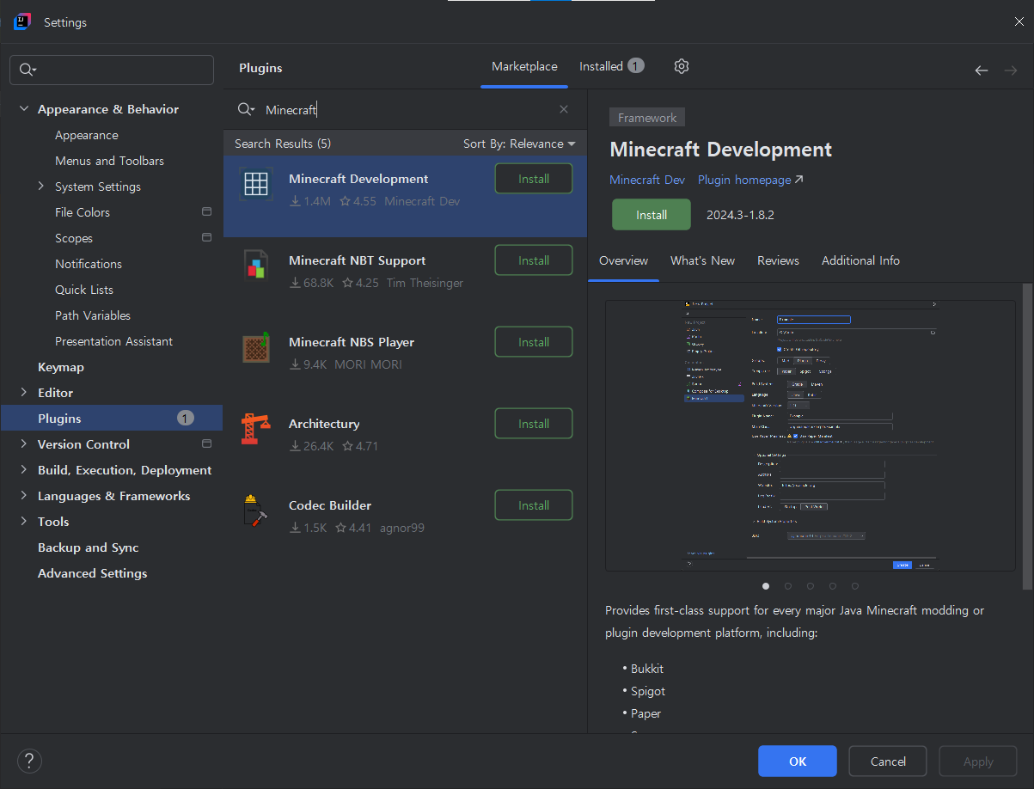This screenshot has width=1034, height=789.
Task: Click the Codec Builder plugin icon
Action: pos(256,511)
